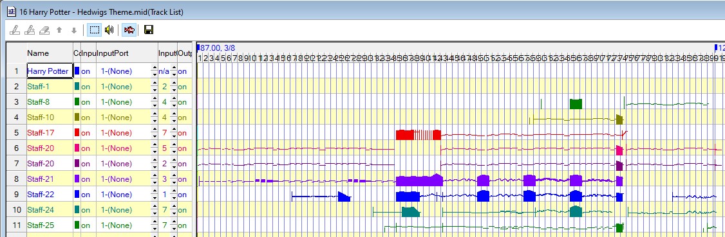Click the olive color swatch of Staff-10
The image size is (725, 237).
[x=77, y=117]
